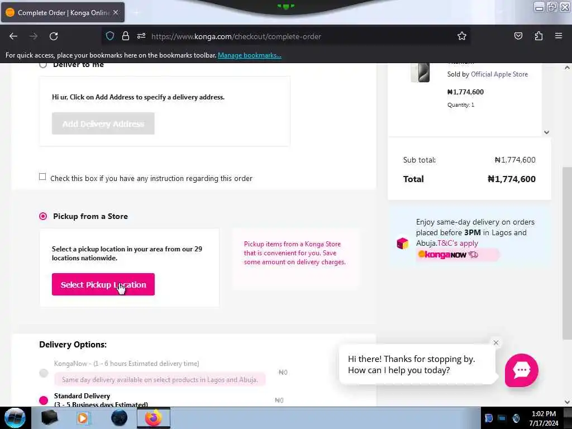Open the pink live chat button
Viewport: 572px width, 429px height.
tap(521, 370)
